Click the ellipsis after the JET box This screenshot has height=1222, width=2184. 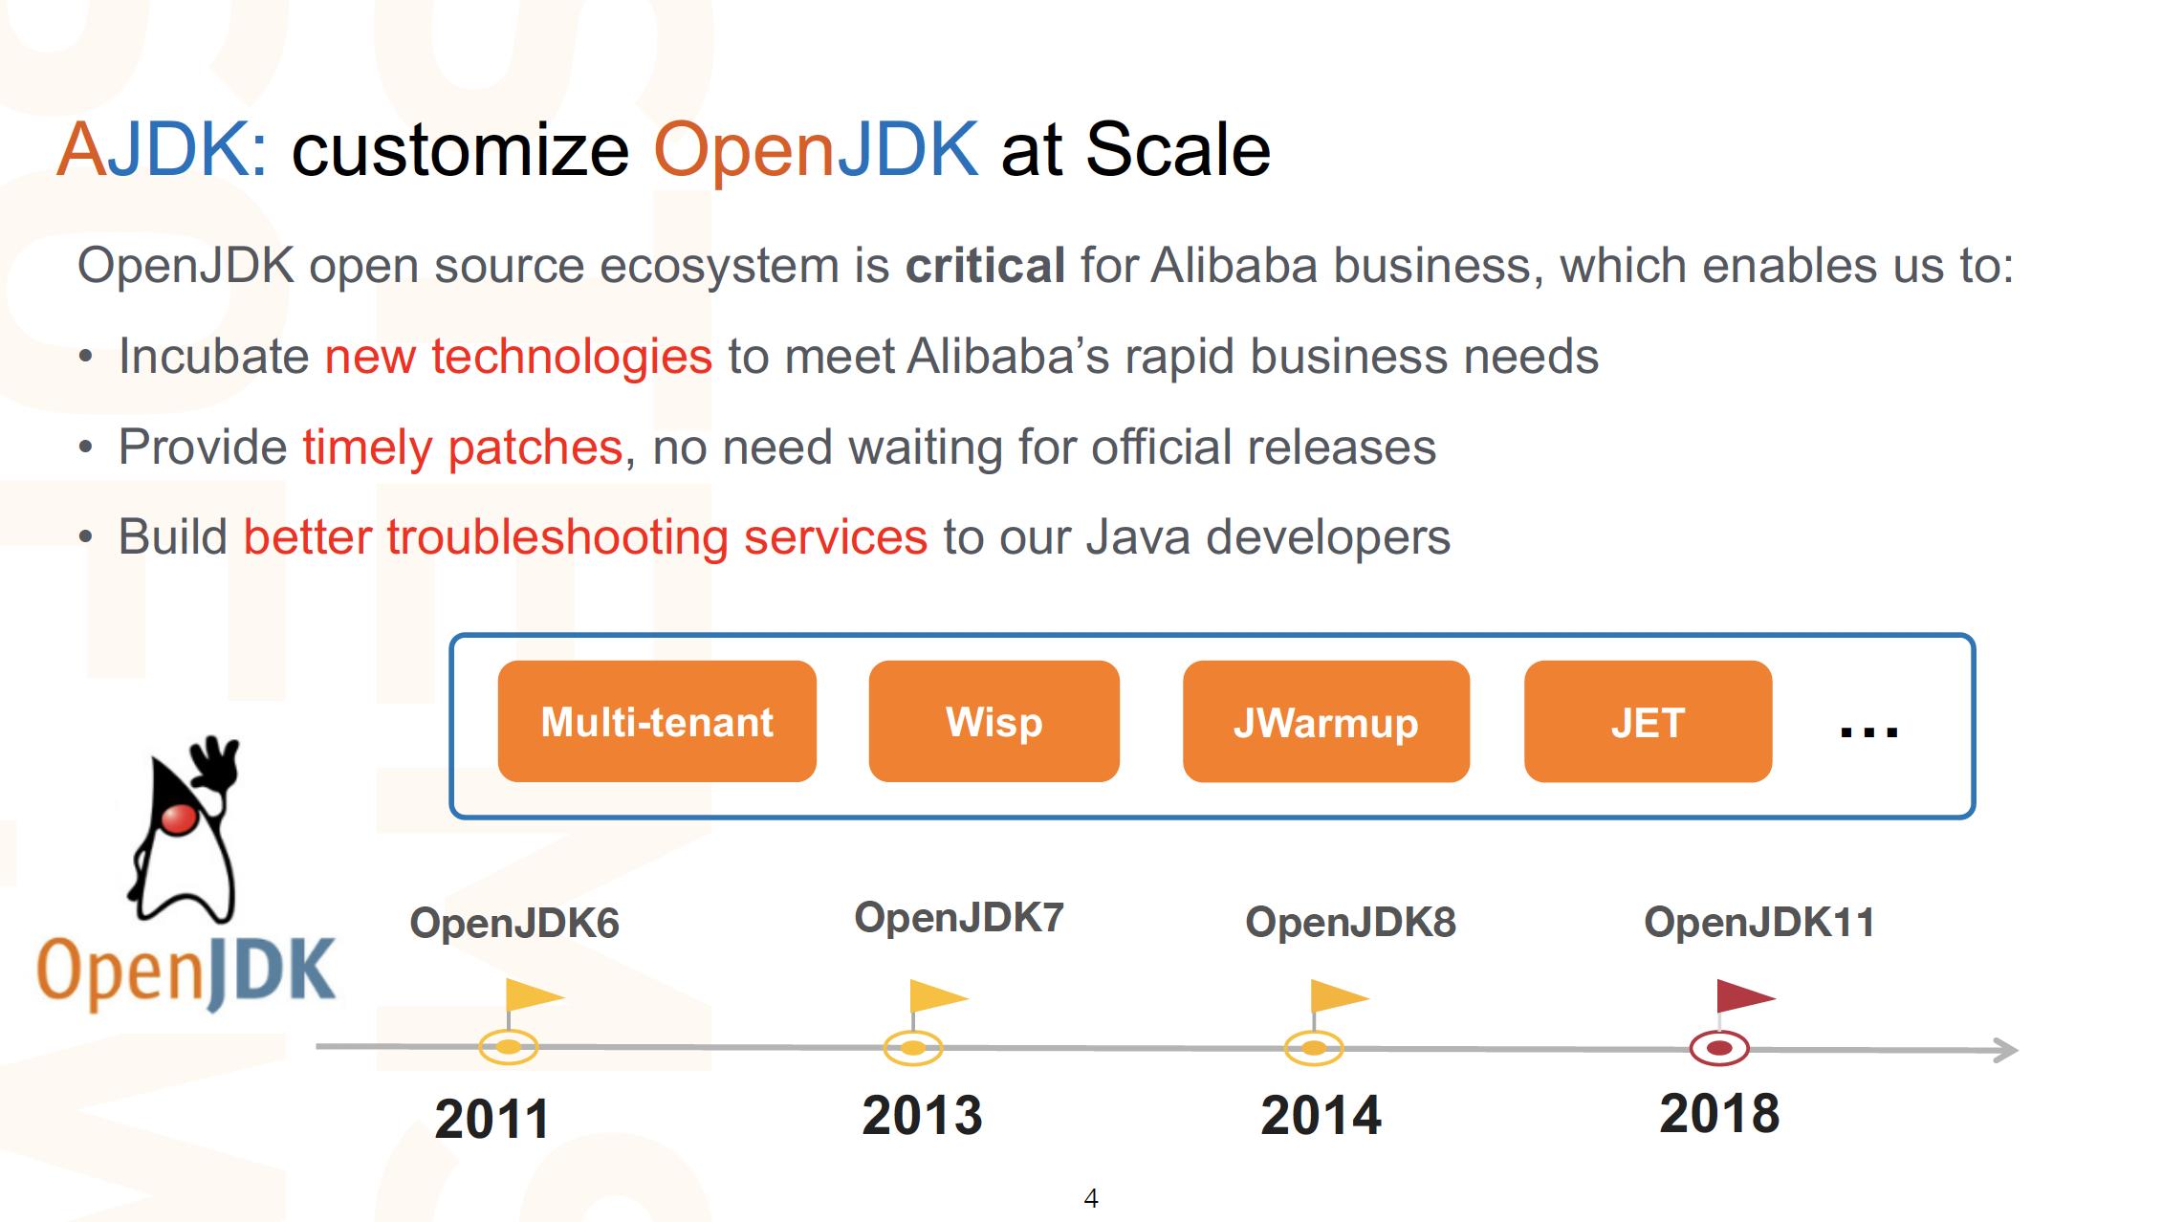[x=1868, y=732]
